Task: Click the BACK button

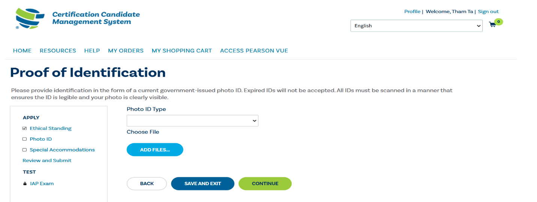Action: (147, 184)
